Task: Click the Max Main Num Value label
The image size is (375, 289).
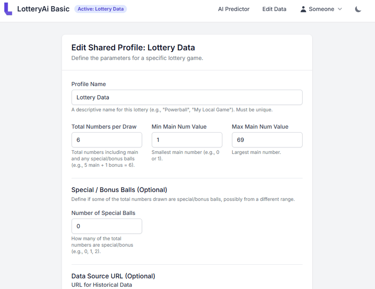Action: coord(260,127)
